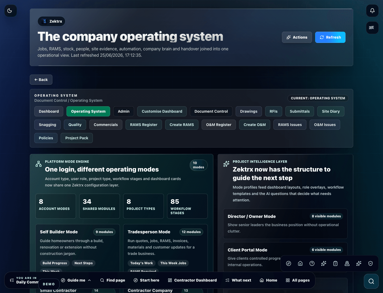Open the Snagging tab

coord(47,125)
